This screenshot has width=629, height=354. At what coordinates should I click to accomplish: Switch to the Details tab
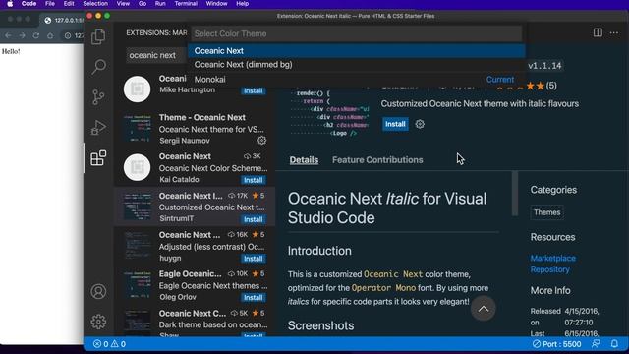click(x=304, y=159)
